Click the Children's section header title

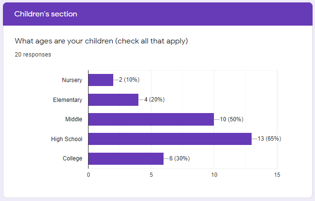45,14
